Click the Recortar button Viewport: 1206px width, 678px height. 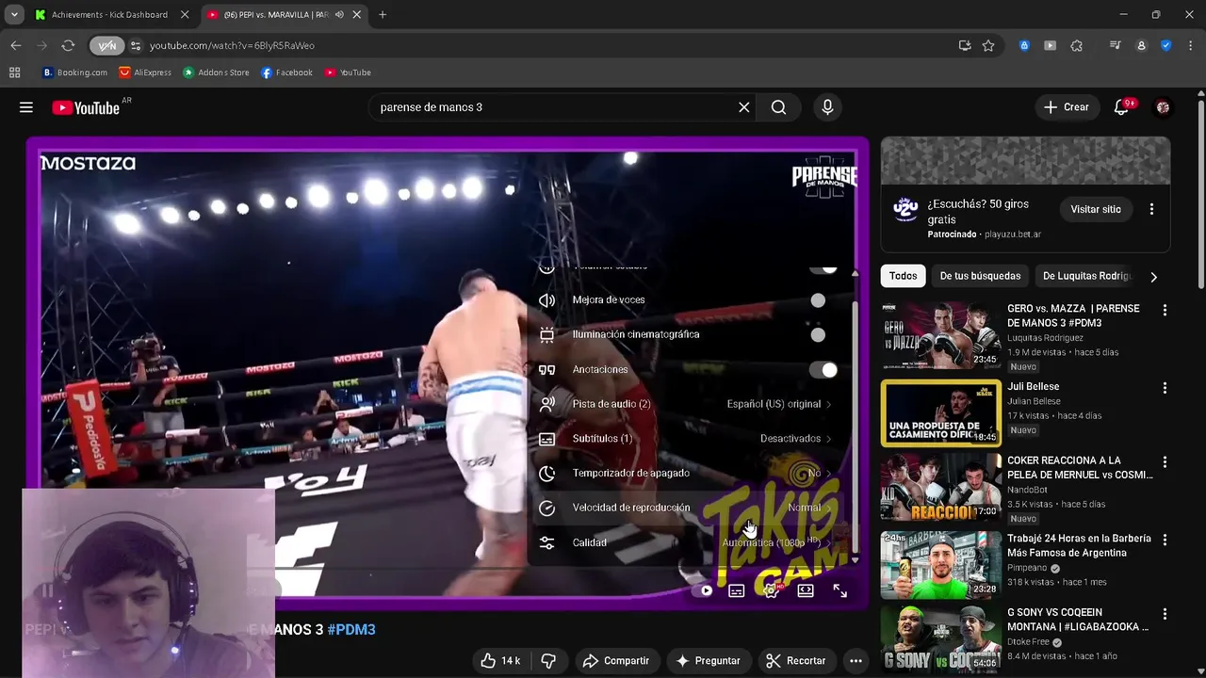tap(796, 661)
